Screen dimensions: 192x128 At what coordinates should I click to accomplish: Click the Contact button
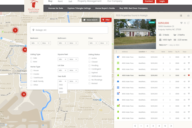149,1
